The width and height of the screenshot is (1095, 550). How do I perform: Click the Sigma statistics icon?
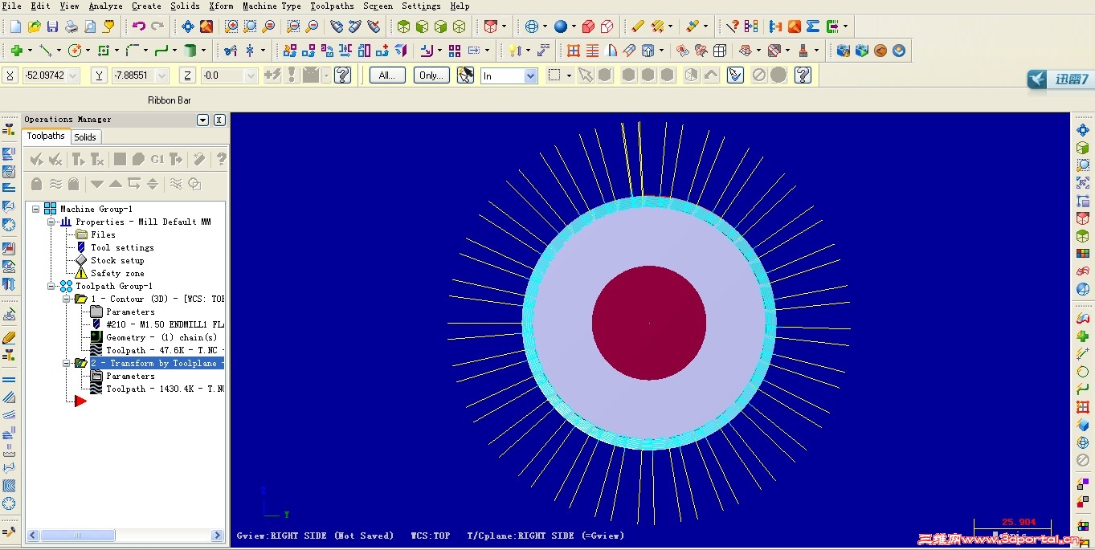click(813, 26)
